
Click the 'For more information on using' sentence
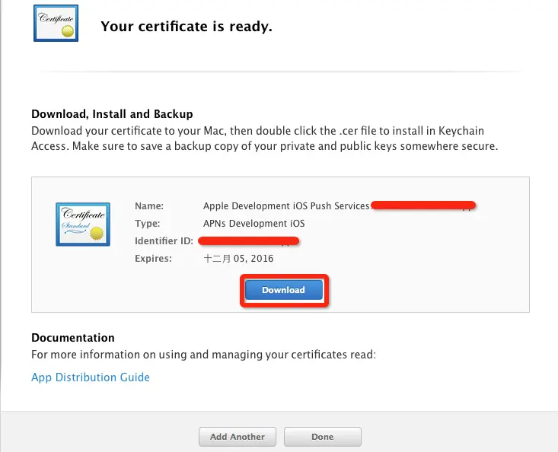click(x=203, y=355)
